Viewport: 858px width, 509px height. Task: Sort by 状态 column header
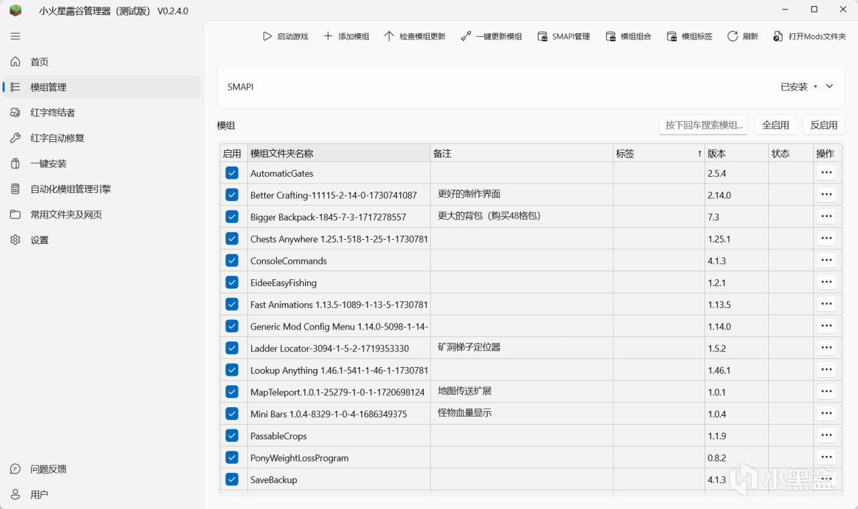[791, 153]
